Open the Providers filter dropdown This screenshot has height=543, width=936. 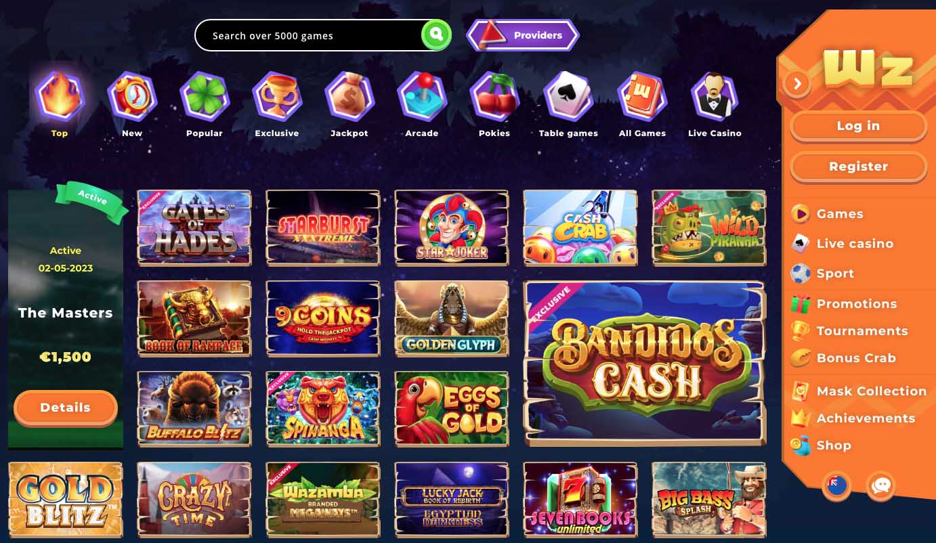pyautogui.click(x=523, y=35)
